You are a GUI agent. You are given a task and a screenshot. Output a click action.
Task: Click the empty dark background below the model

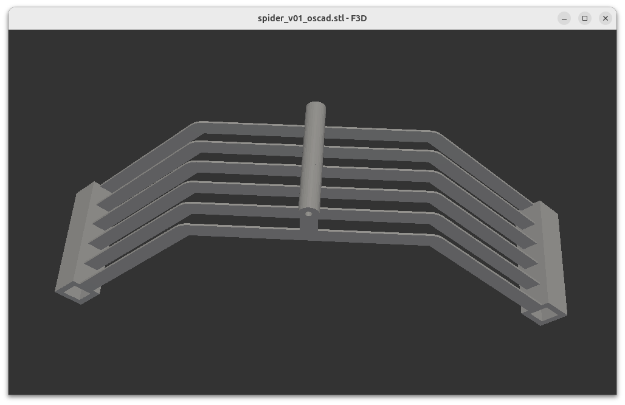304,341
